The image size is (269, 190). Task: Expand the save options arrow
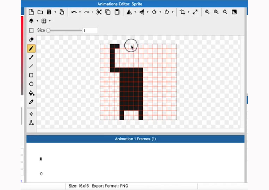tap(55, 12)
